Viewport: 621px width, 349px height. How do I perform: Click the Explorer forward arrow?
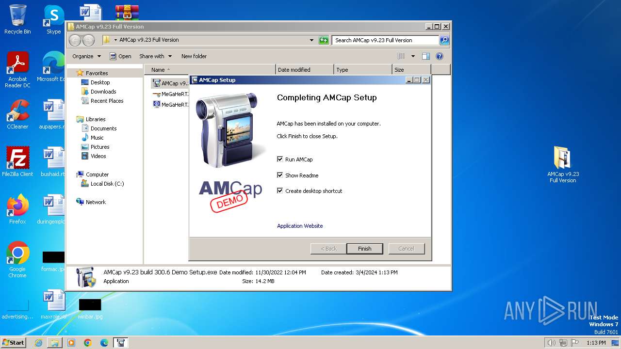[88, 40]
